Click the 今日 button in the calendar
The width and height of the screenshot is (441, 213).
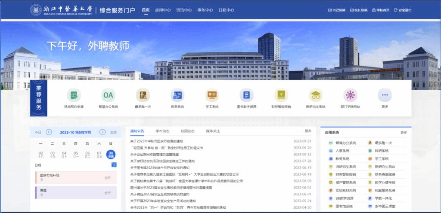click(38, 132)
